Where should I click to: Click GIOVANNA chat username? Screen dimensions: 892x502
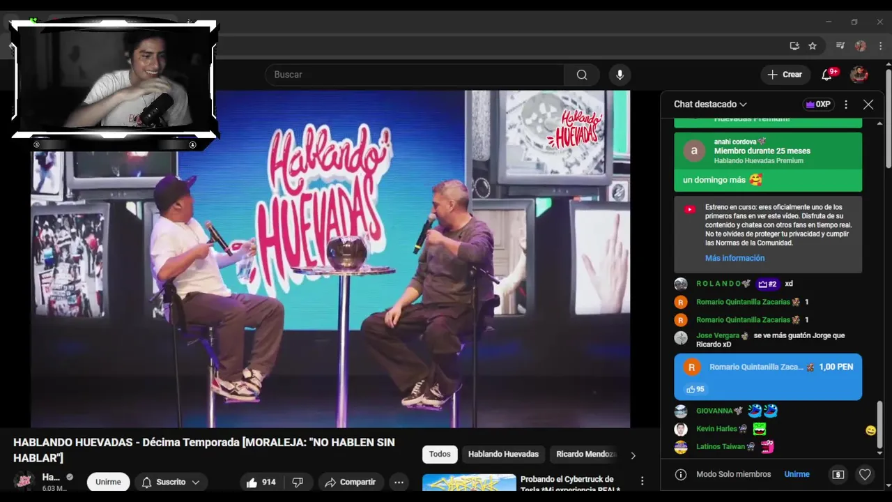tap(714, 411)
